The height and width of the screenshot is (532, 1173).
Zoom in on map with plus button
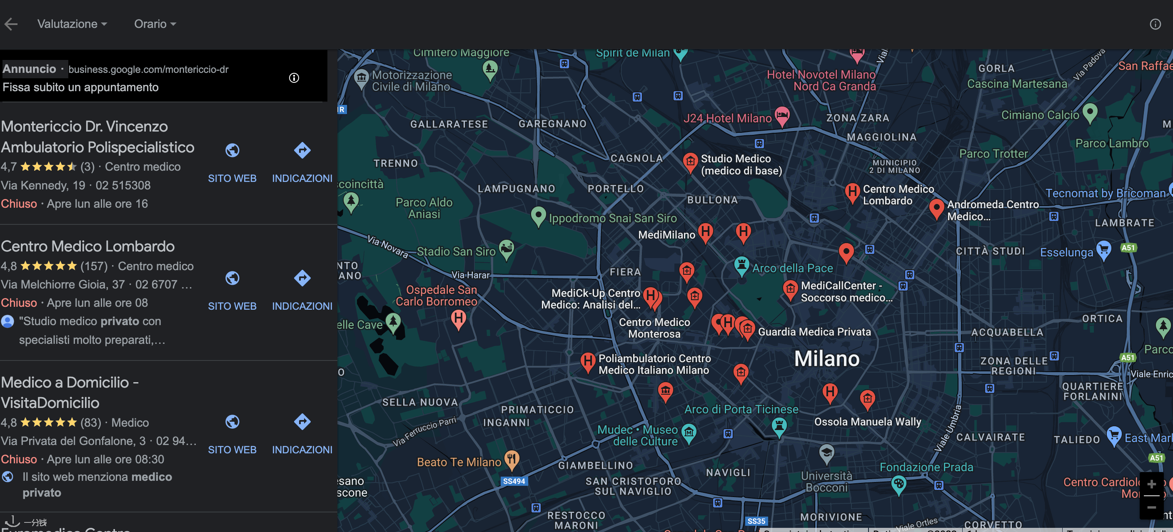[x=1152, y=484]
